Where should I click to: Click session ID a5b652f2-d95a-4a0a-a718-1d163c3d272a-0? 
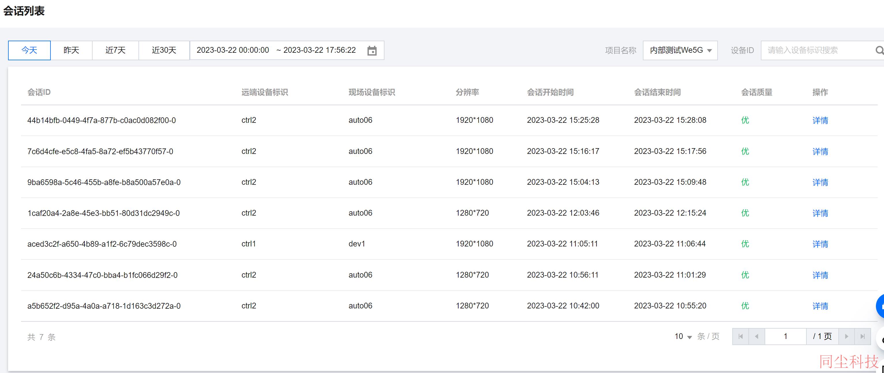(x=104, y=306)
